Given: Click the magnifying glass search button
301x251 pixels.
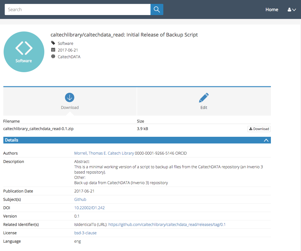Looking at the screenshot, I should 157,9.
